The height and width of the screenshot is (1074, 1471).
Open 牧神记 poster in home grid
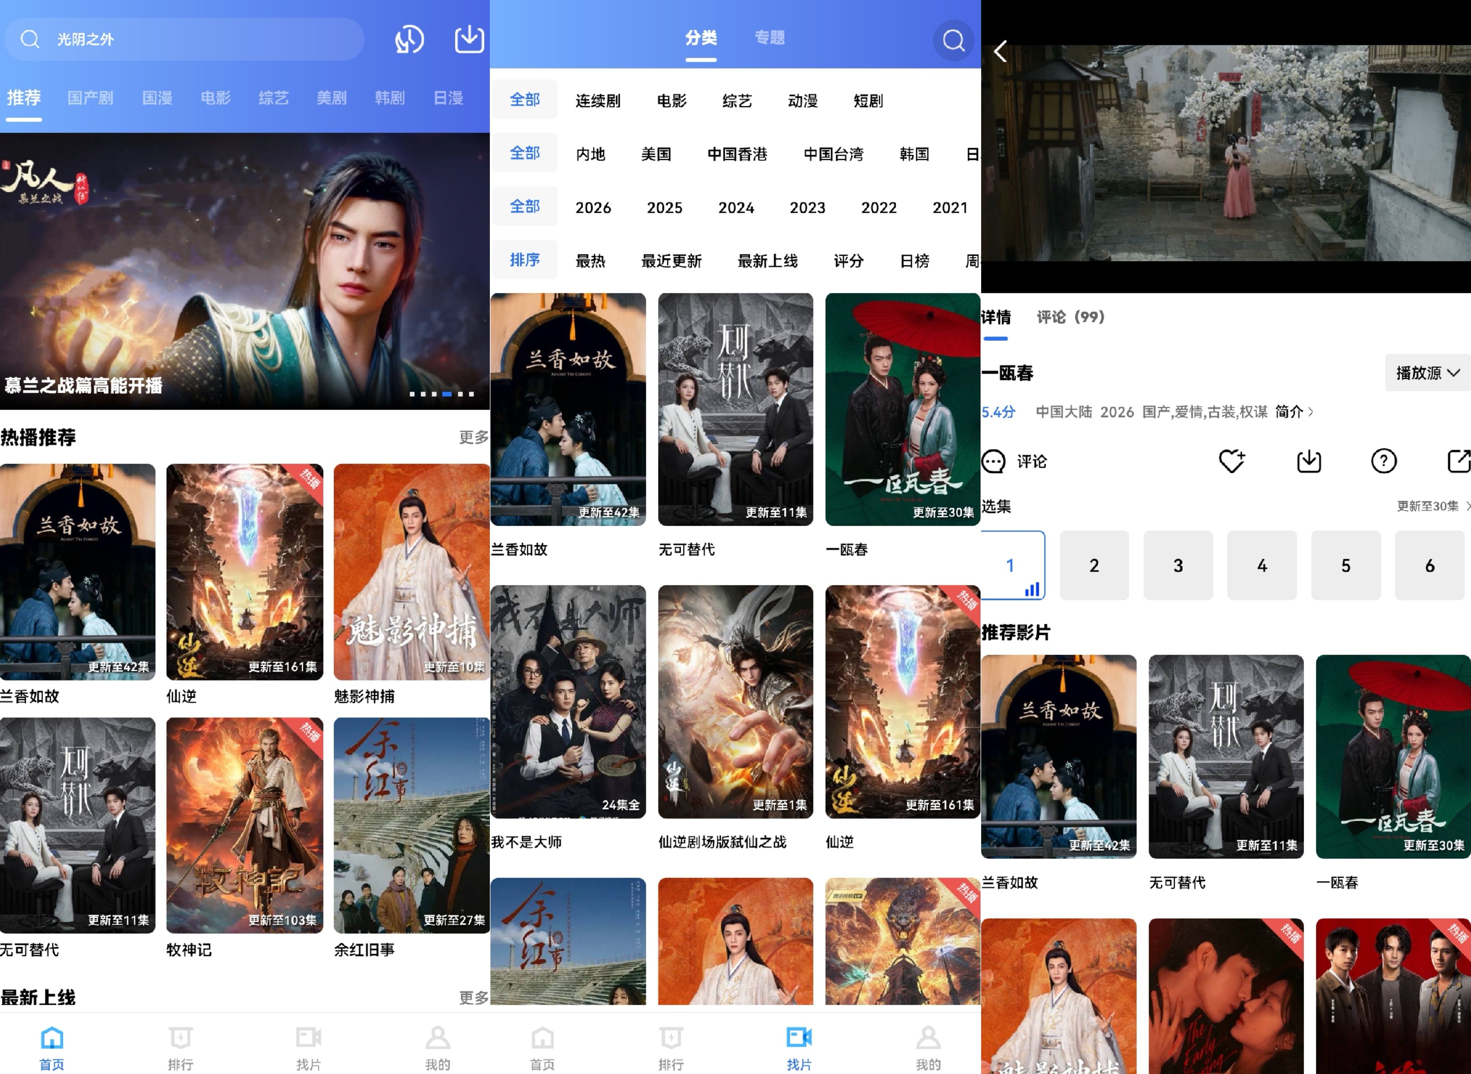(245, 826)
